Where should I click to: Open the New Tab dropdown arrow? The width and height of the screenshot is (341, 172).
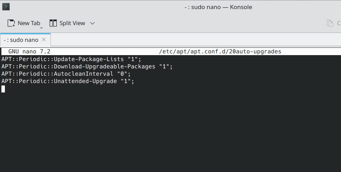pyautogui.click(x=41, y=28)
